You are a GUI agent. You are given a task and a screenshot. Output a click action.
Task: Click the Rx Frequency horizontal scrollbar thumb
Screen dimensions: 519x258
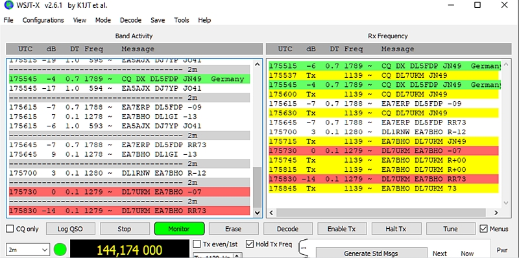[381, 213]
